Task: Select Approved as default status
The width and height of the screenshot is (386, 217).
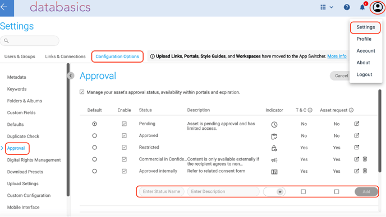Action: click(x=94, y=135)
